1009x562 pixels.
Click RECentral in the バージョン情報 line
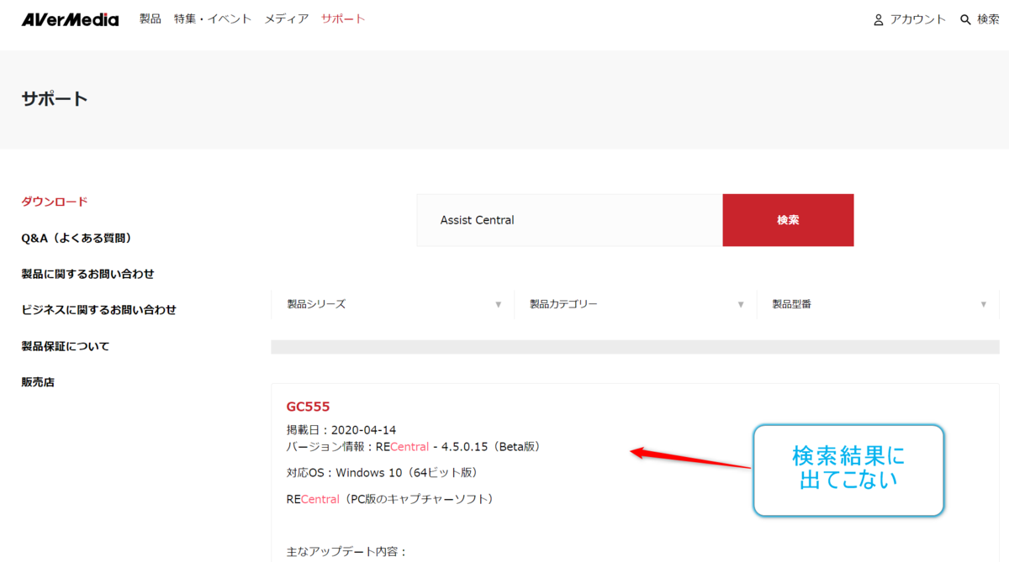pos(403,446)
